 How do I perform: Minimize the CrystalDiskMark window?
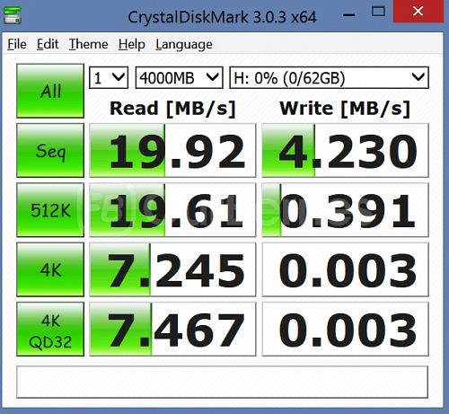point(348,14)
